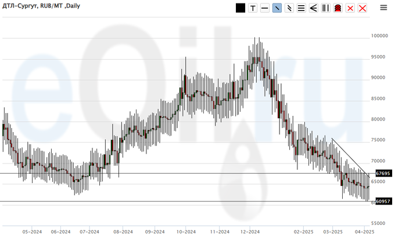The width and height of the screenshot is (395, 237).
Task: Click the 12-2024 date axis label
Action: click(250, 230)
